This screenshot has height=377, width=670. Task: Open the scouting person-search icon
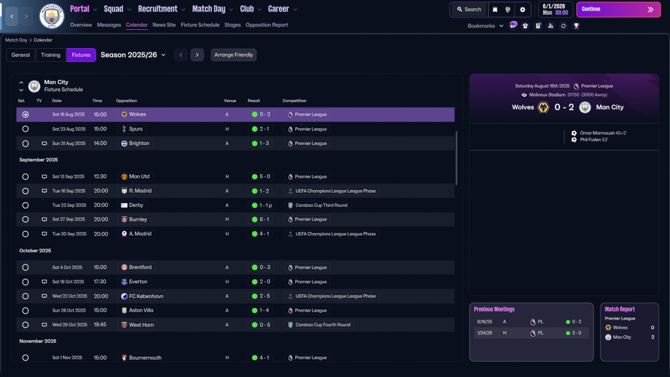coord(551,26)
